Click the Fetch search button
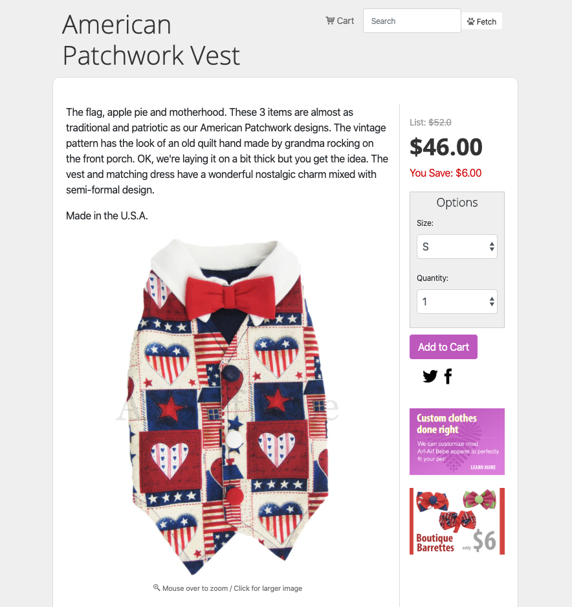572x607 pixels. 482,21
